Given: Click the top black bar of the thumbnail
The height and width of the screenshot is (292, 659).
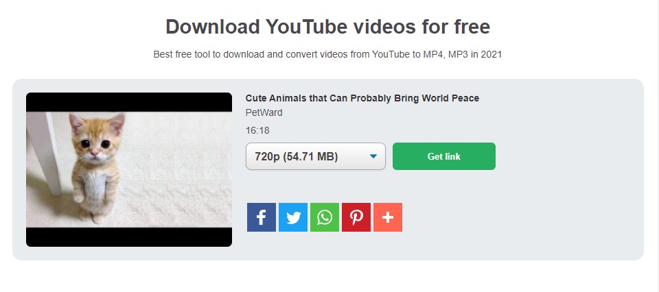Looking at the screenshot, I should click(x=129, y=102).
